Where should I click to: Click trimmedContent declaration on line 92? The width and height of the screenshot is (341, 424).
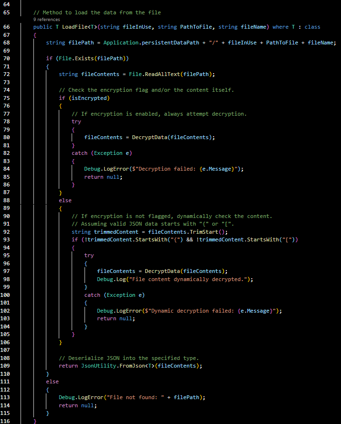point(116,232)
